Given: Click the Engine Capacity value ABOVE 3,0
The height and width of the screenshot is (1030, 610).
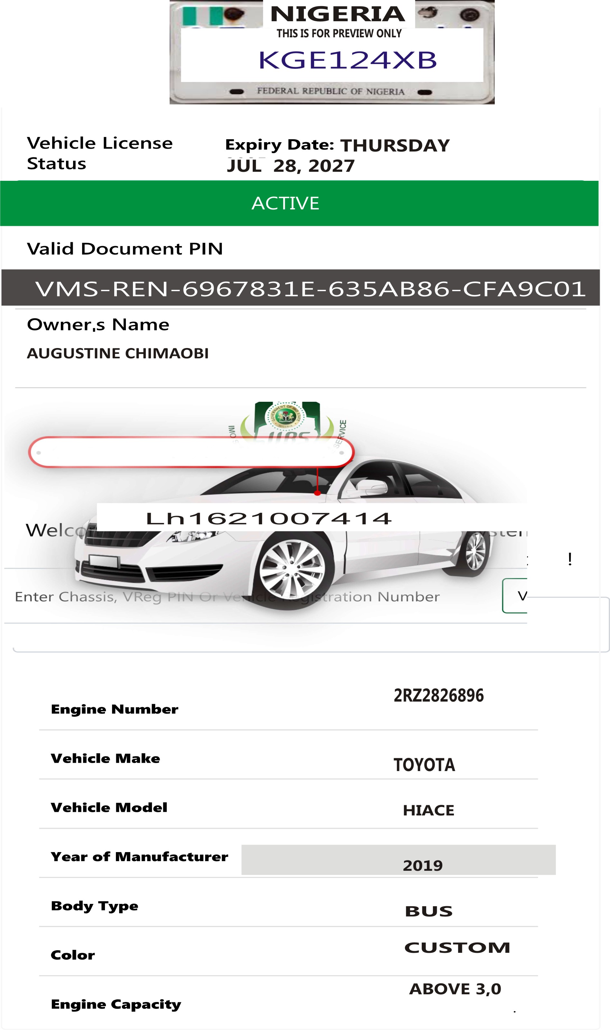Looking at the screenshot, I should (x=455, y=989).
